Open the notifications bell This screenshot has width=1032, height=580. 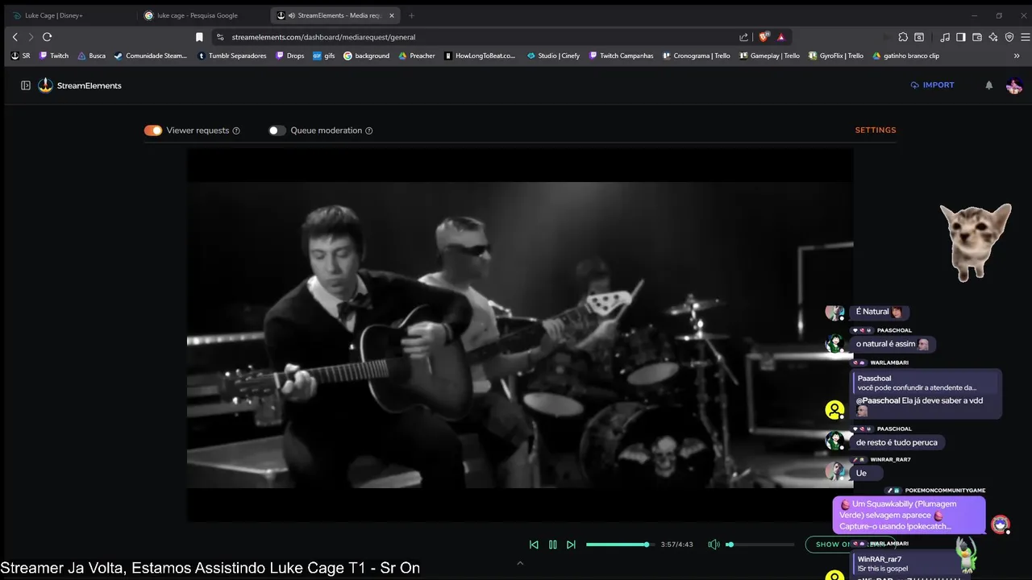(988, 85)
